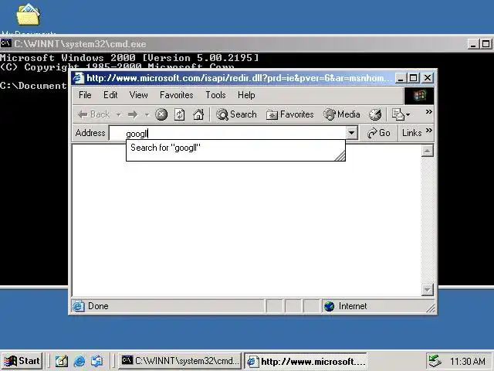Switch to the cmd.exe taskbar button
This screenshot has width=494, height=371.
coord(180,361)
